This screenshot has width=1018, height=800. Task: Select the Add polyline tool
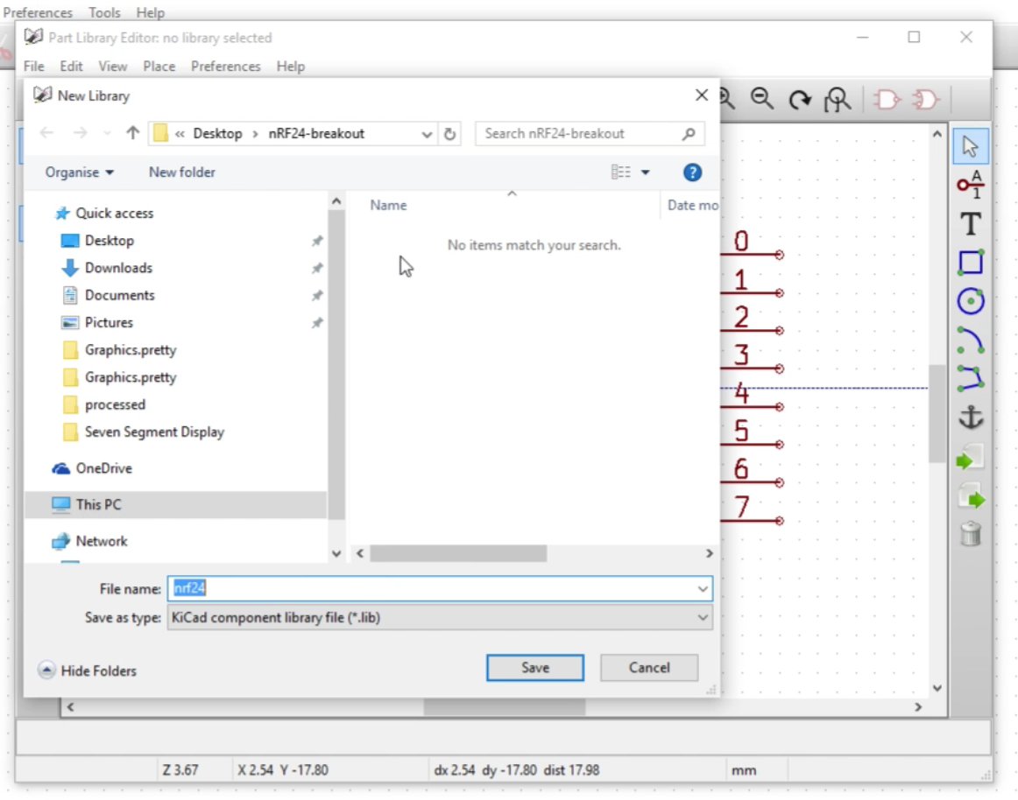(971, 379)
